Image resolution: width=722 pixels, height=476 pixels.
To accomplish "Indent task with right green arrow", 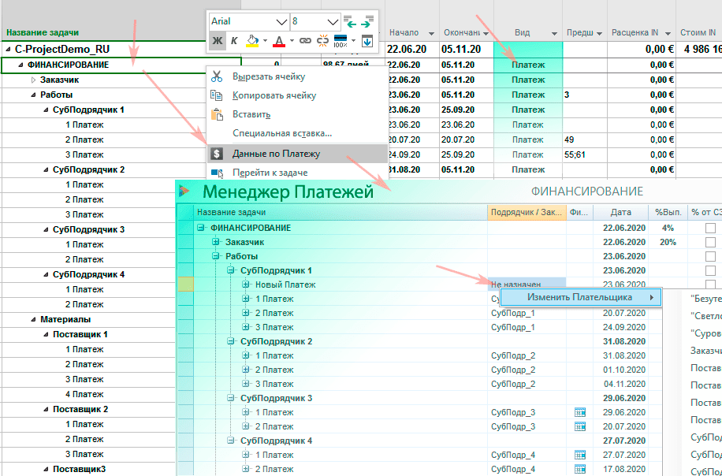I will point(369,21).
